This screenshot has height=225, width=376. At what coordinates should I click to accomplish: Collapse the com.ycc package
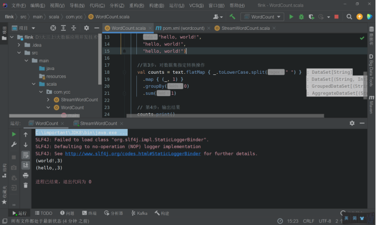click(x=41, y=92)
